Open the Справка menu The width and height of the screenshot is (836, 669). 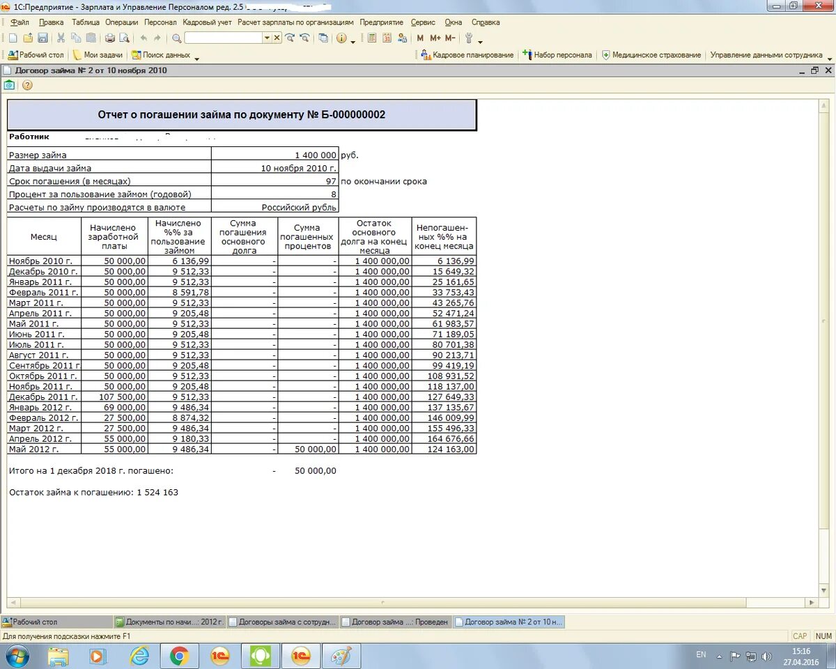coord(485,22)
